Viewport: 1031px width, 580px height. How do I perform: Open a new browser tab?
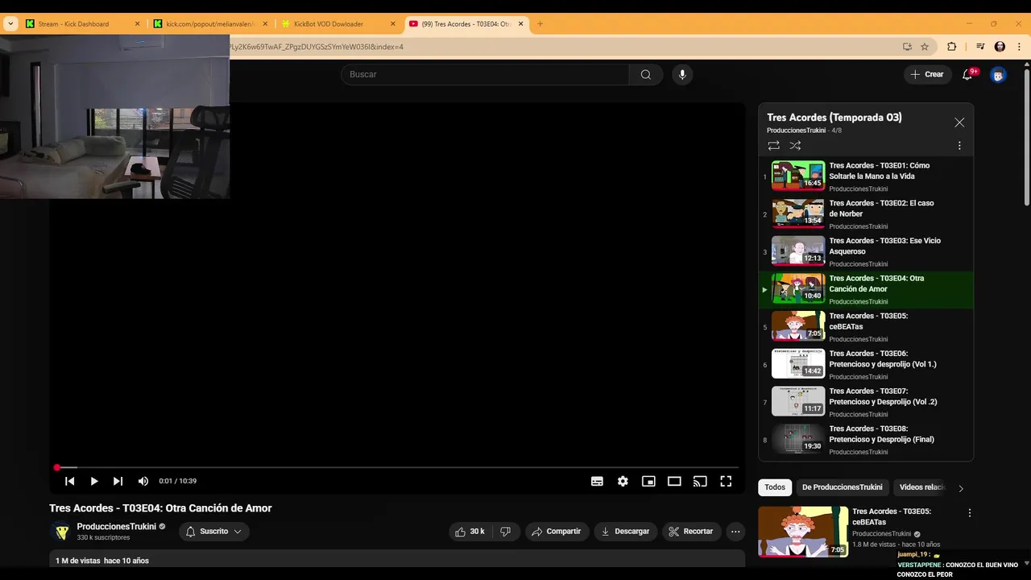click(x=540, y=24)
